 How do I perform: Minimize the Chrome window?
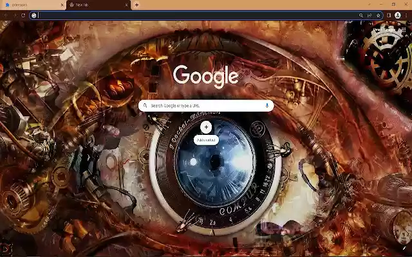[381, 4]
